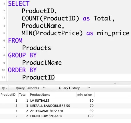
Task: Click the GROUP BY keyword
Action: (22, 55)
